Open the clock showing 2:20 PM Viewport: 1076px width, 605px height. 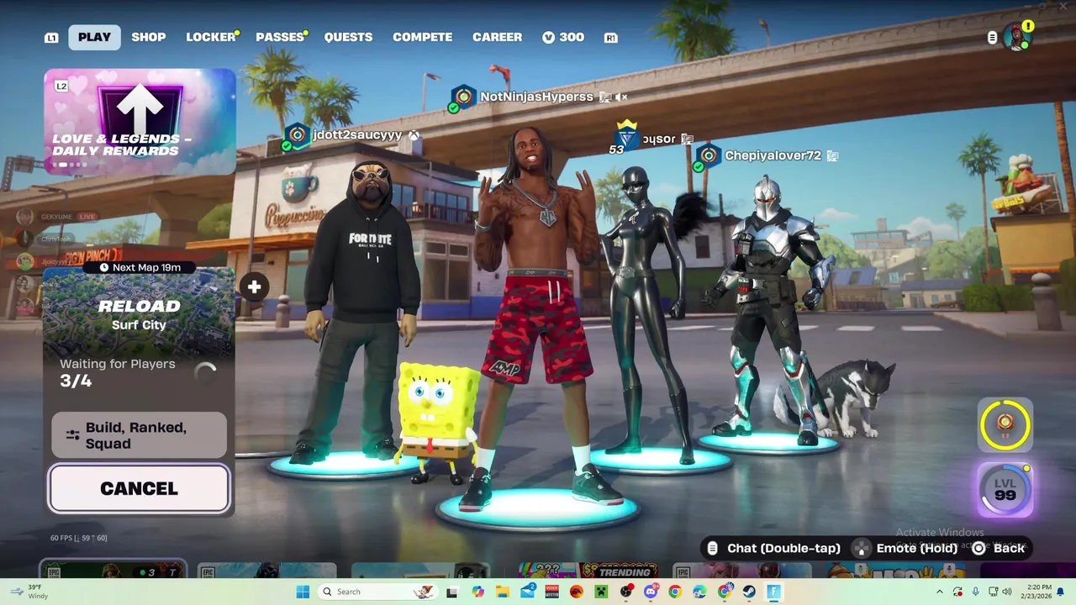(x=1036, y=592)
